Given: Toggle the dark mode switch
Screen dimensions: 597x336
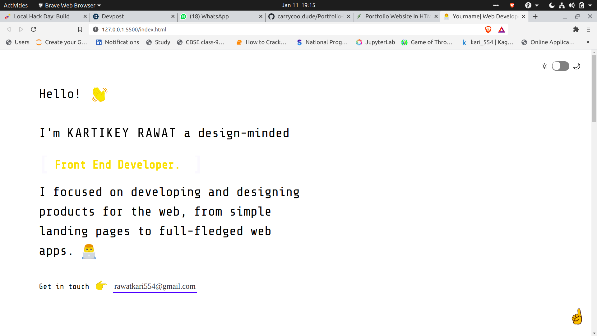Looking at the screenshot, I should 560,66.
